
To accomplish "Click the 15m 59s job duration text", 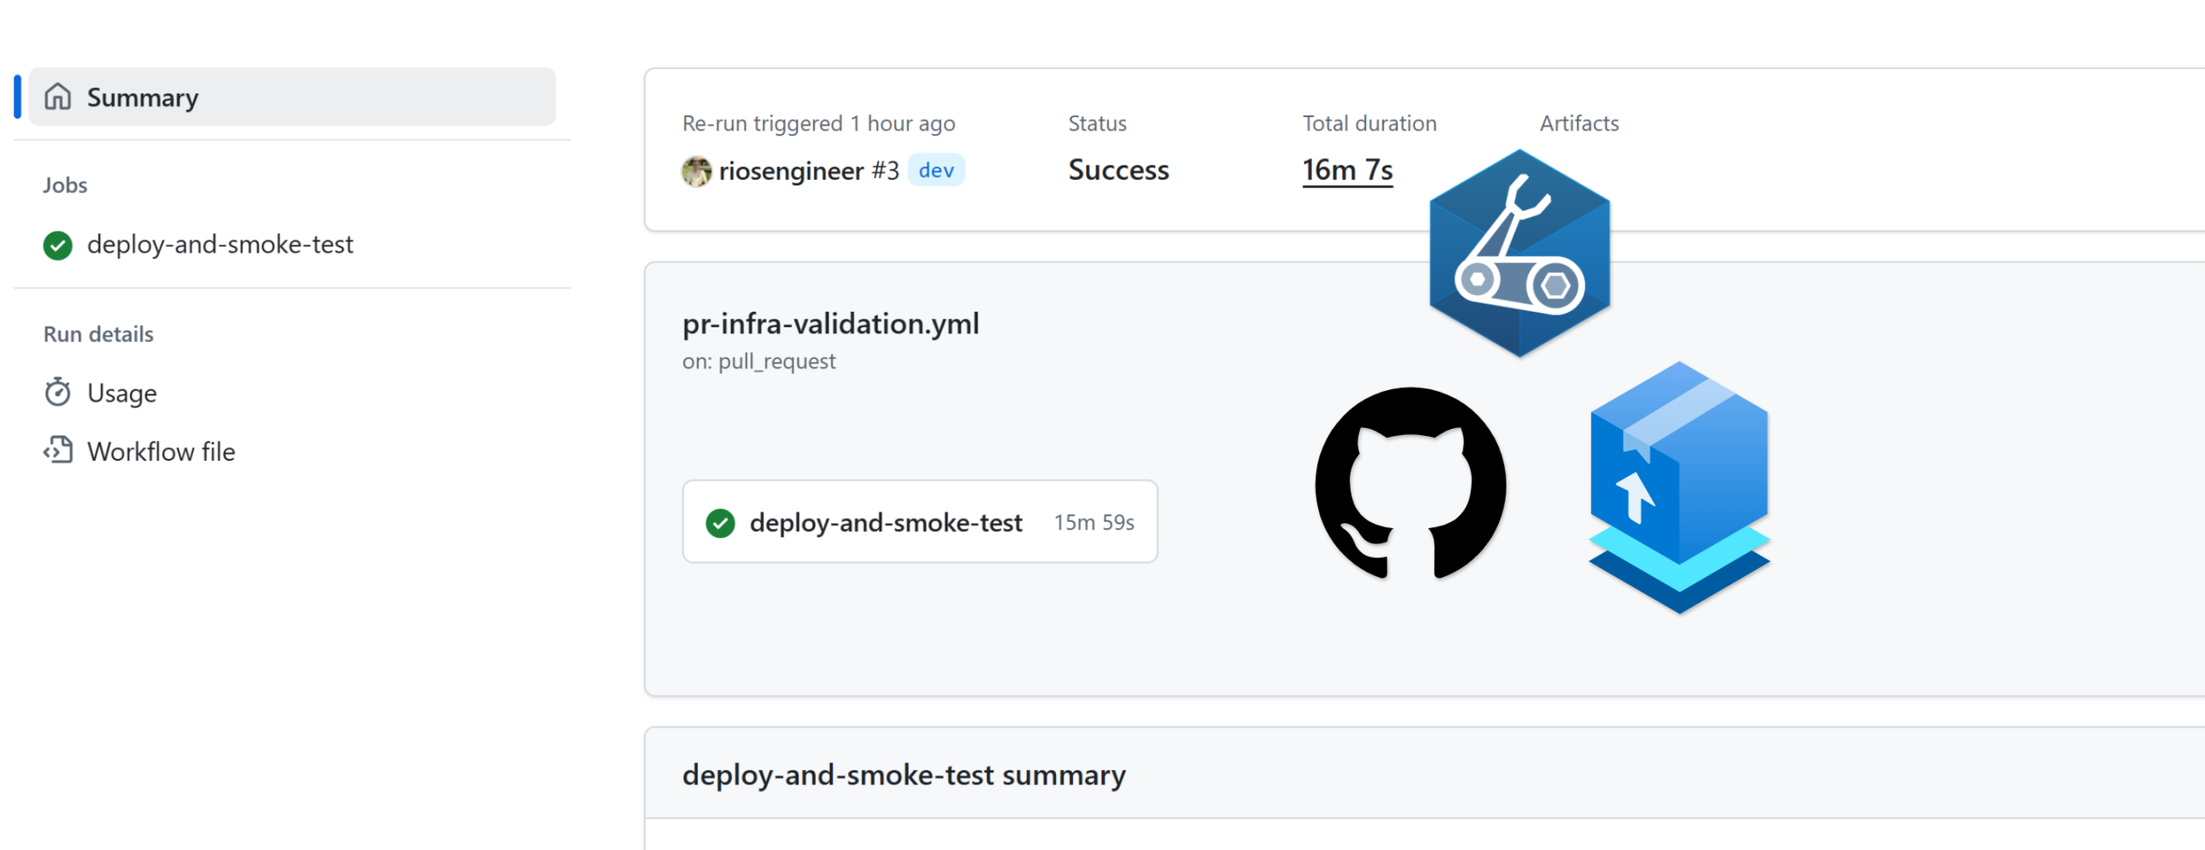I will coord(1094,523).
